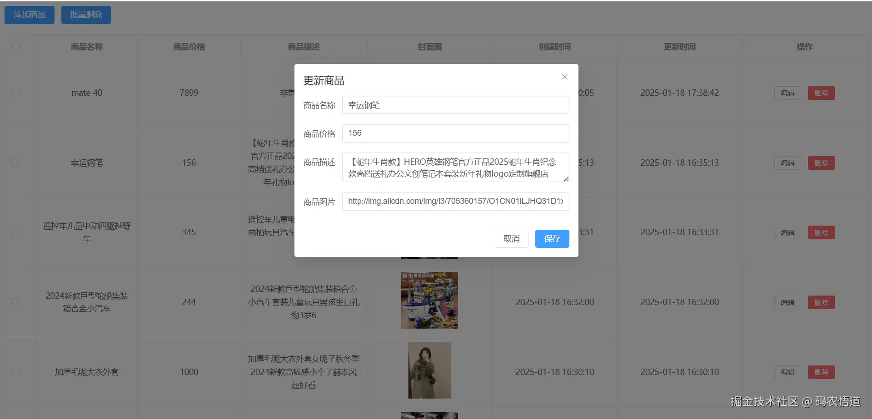Save changes with the 保存 button

click(x=552, y=239)
